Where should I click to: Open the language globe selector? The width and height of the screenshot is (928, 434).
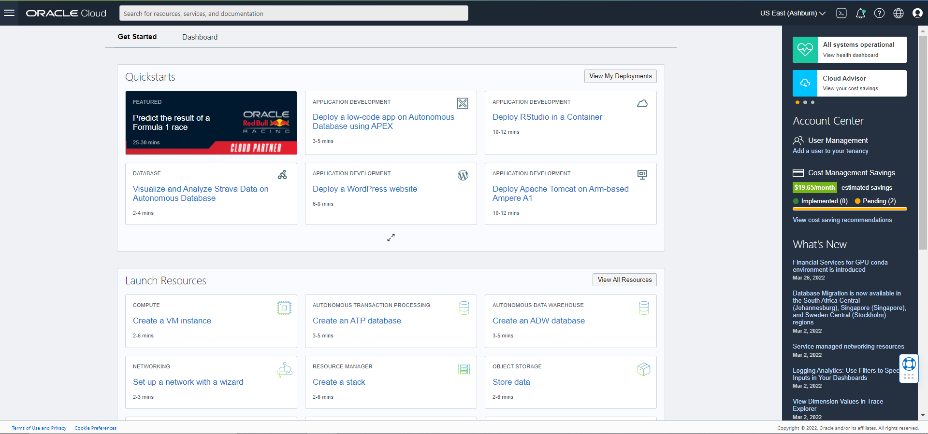(x=898, y=13)
